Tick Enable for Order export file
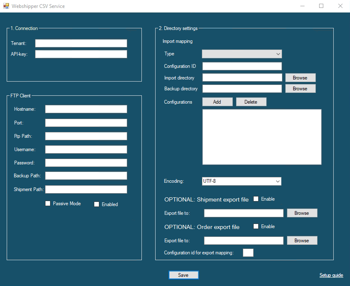Screen dimensions: 350x286 (x=256, y=226)
